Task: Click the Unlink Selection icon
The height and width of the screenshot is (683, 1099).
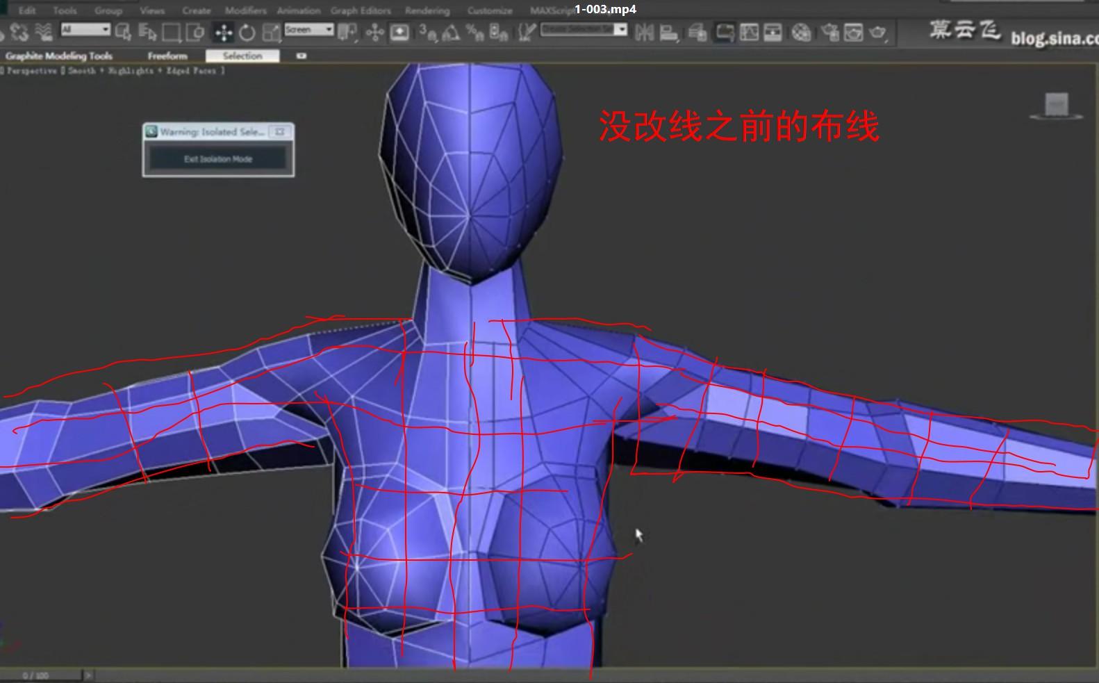Action: pos(19,32)
